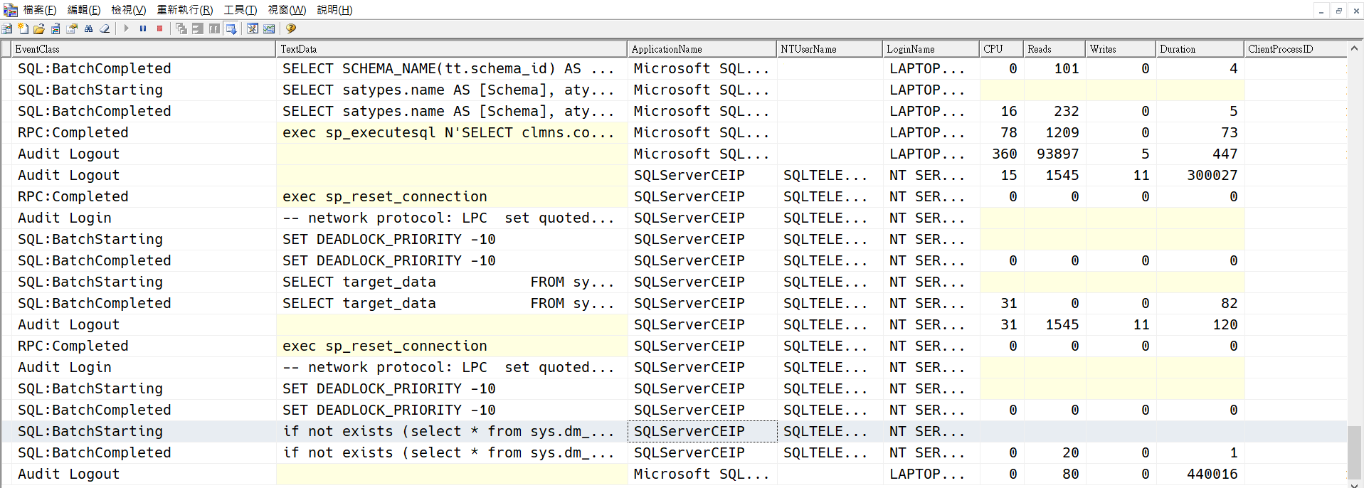Viewport: 1364px width, 488px height.
Task: Click the Duration value 120
Action: coord(1225,324)
